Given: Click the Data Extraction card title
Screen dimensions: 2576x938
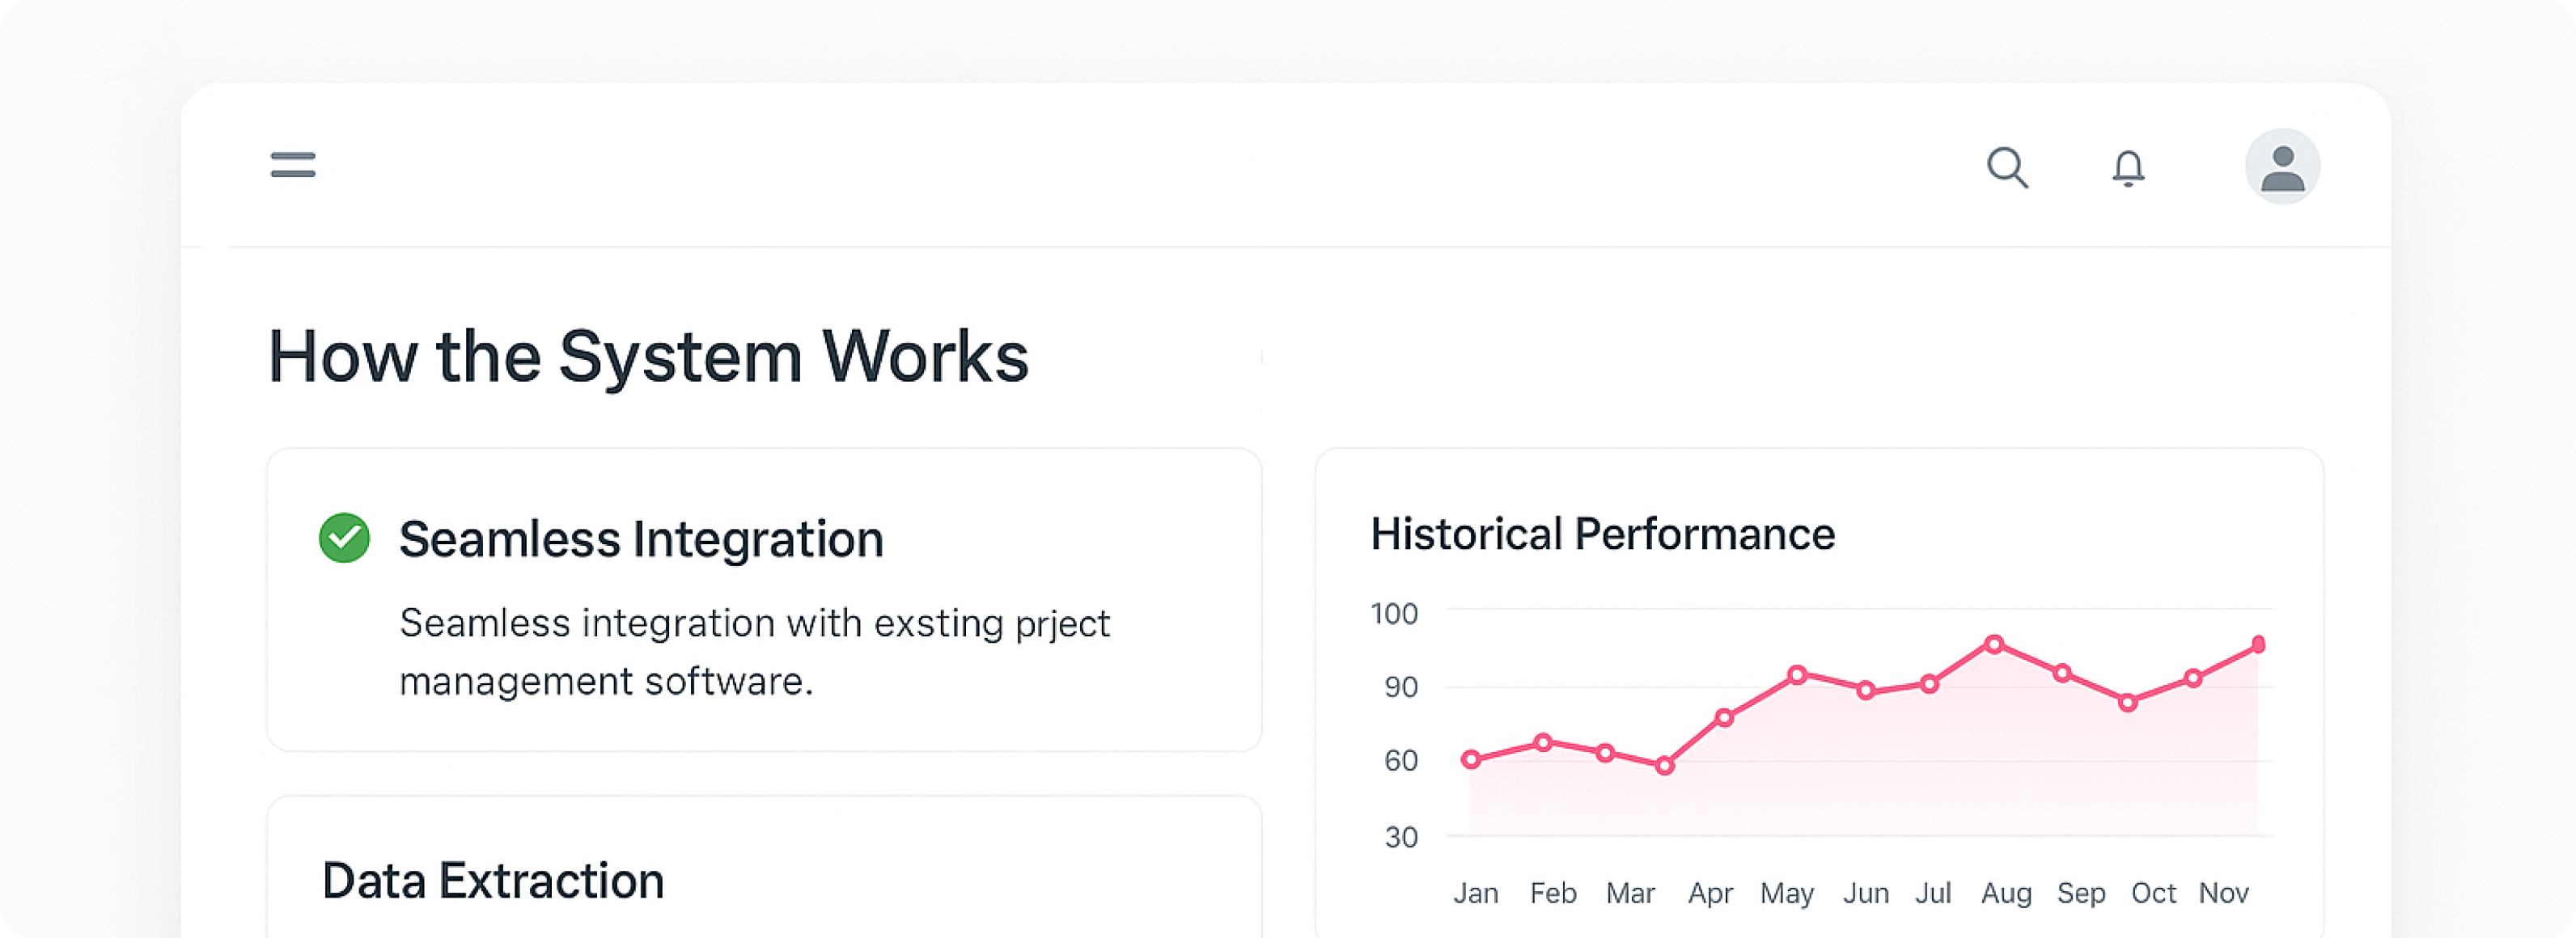Looking at the screenshot, I should tap(493, 881).
